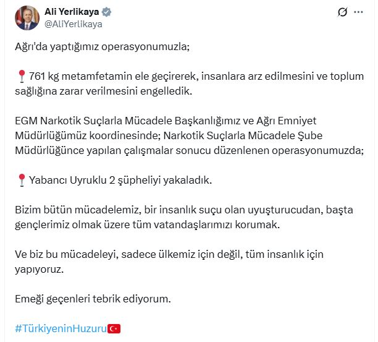378x342 pixels.
Task: Click the @AliYerlikaya handle
Action: [73, 24]
